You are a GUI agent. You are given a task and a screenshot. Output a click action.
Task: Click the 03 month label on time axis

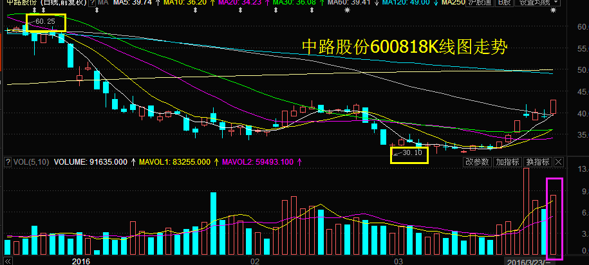[x=398, y=261]
